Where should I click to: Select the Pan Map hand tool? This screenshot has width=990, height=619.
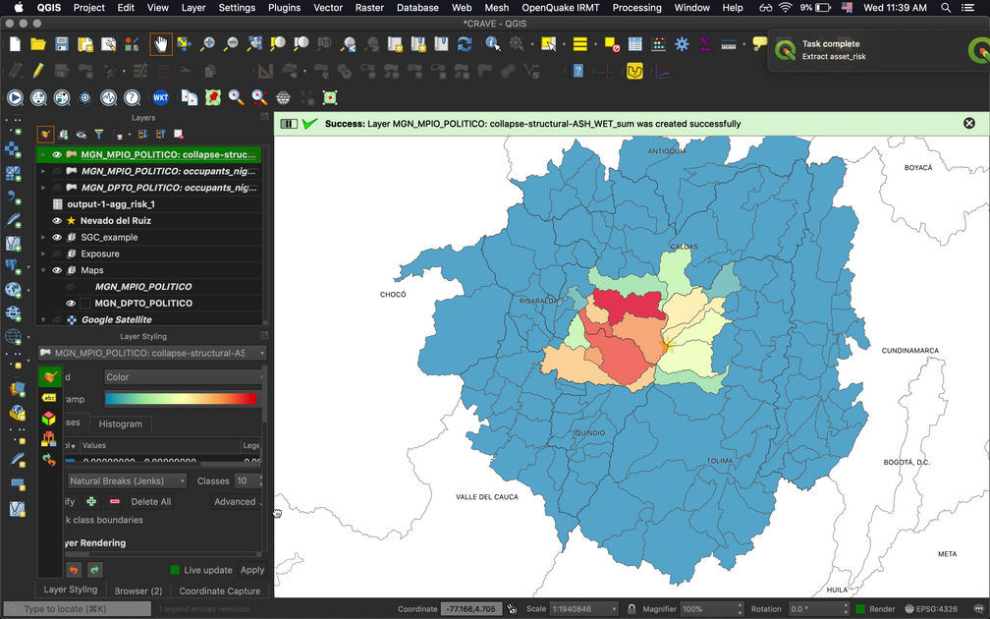tap(159, 44)
